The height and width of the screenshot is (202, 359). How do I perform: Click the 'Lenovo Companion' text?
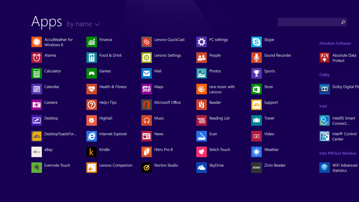[x=116, y=165]
